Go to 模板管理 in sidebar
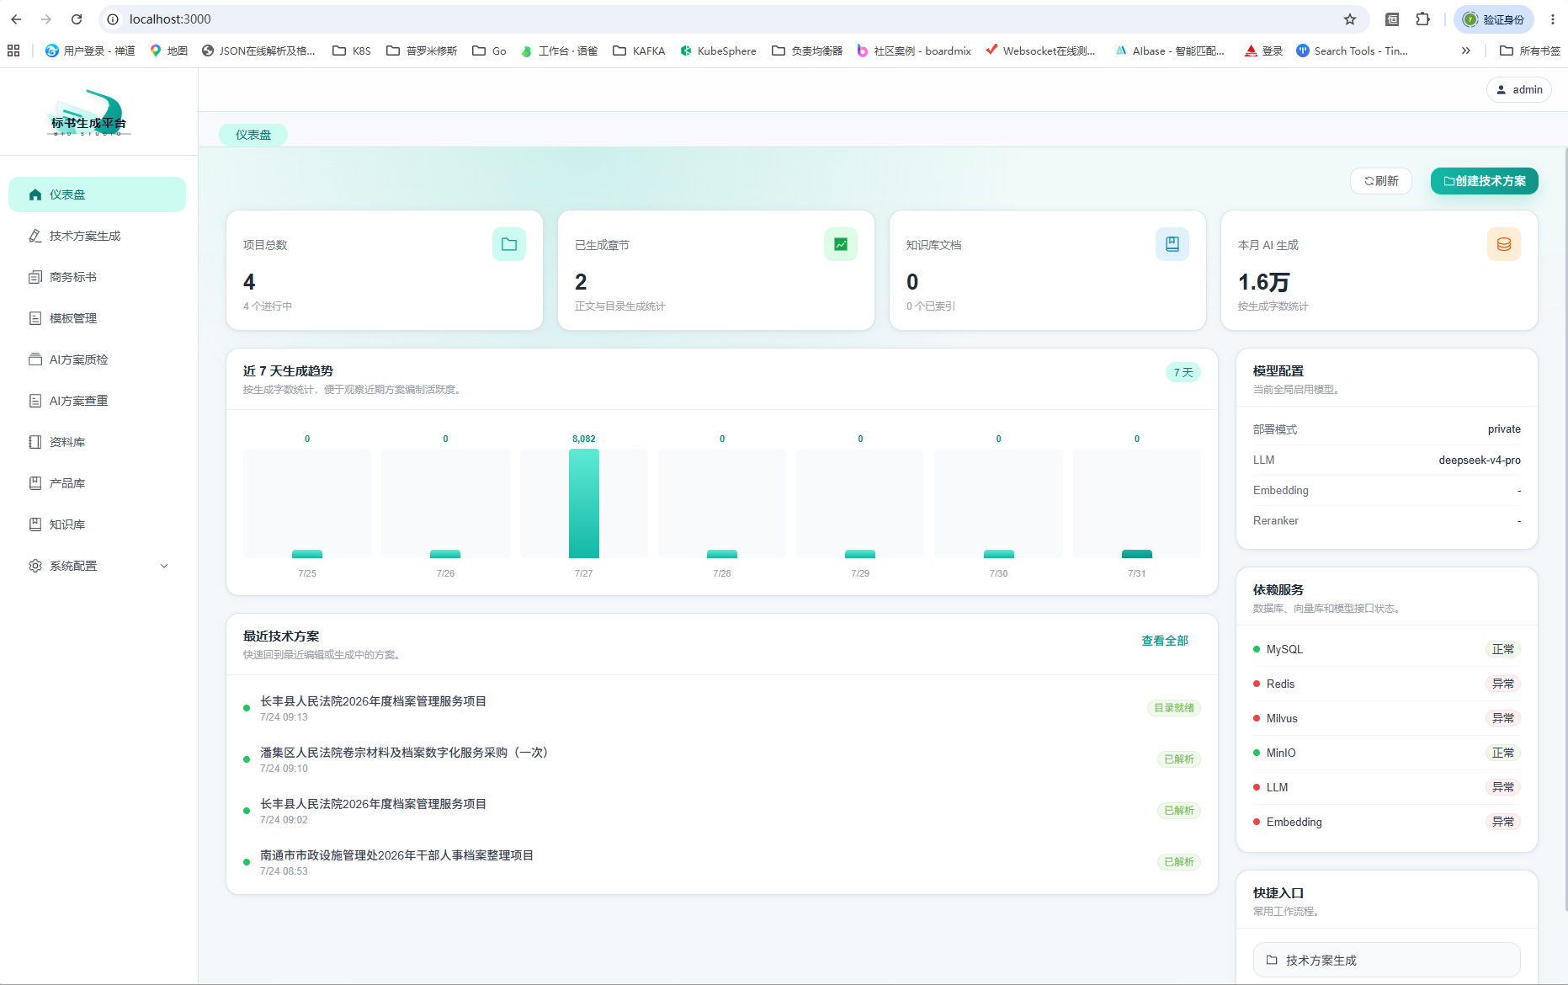1568x985 pixels. point(97,318)
